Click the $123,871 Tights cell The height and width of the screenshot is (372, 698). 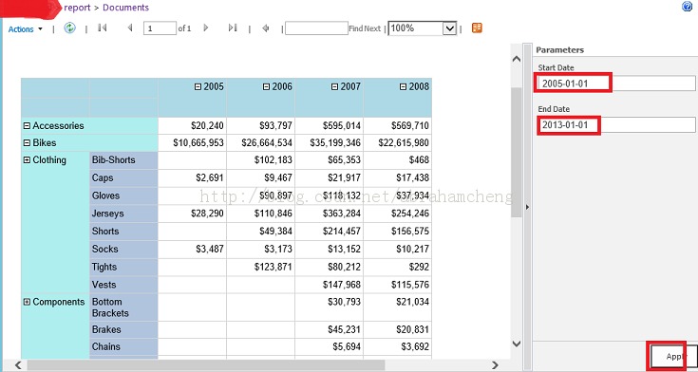260,267
